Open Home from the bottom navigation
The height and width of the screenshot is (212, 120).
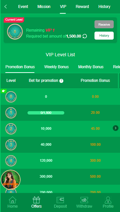click(13, 200)
